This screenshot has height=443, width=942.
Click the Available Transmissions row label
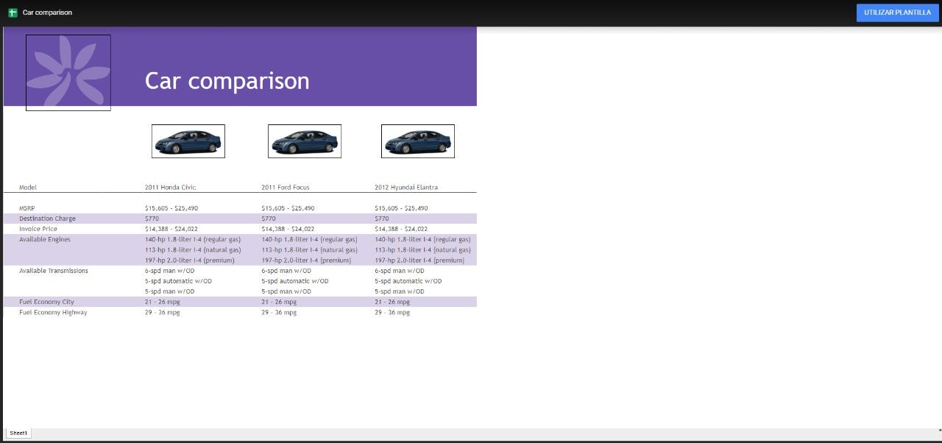coord(54,271)
